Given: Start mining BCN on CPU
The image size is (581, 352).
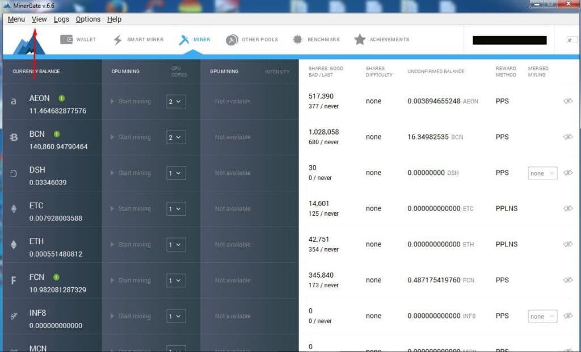Looking at the screenshot, I should click(x=130, y=137).
